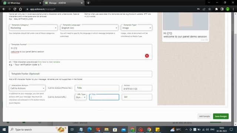Toggle the browser side panel
This screenshot has width=237, height=133.
pos(222,9)
